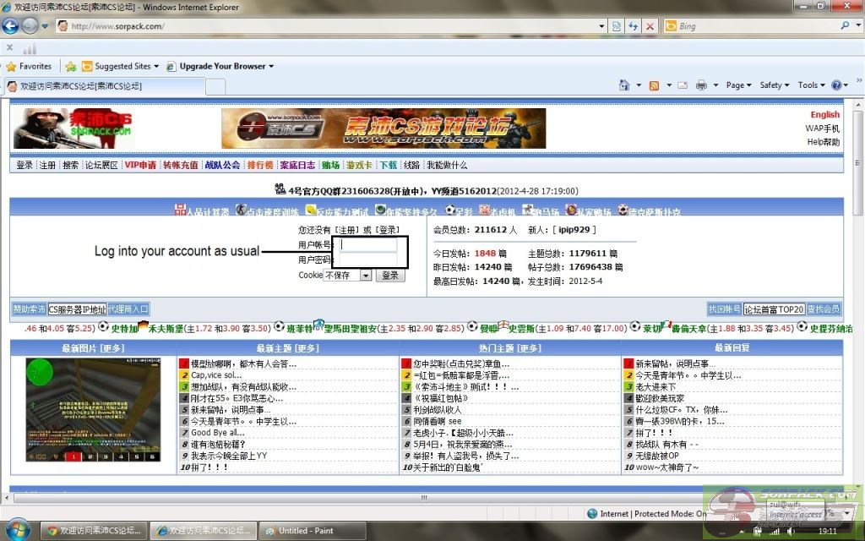
Task: Click the 登录 login button
Action: point(389,276)
